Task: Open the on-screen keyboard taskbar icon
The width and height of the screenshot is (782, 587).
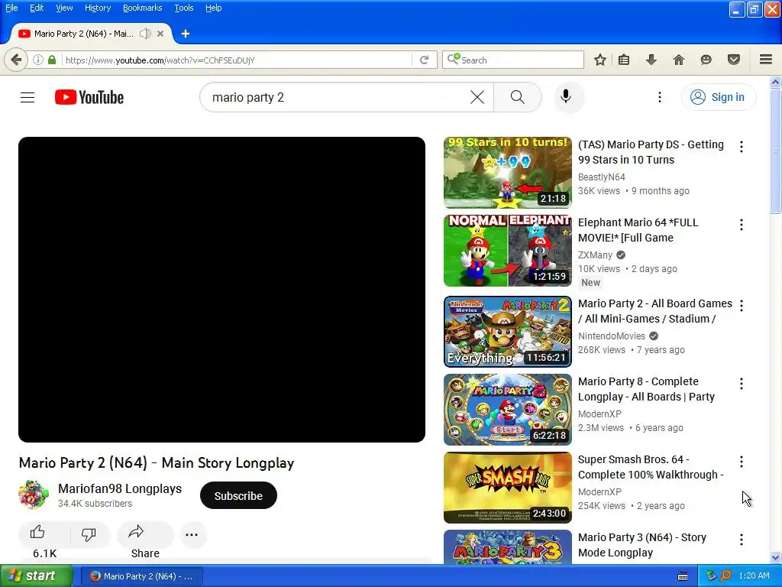Action: tap(683, 576)
